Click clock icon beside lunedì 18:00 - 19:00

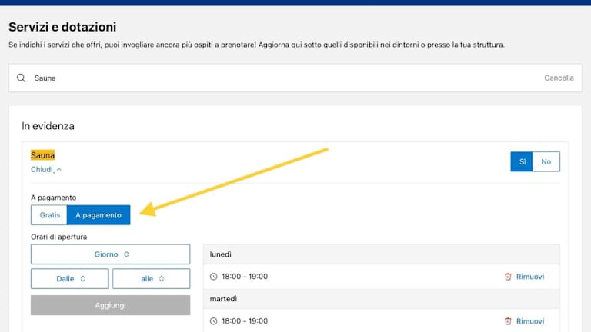pos(214,277)
